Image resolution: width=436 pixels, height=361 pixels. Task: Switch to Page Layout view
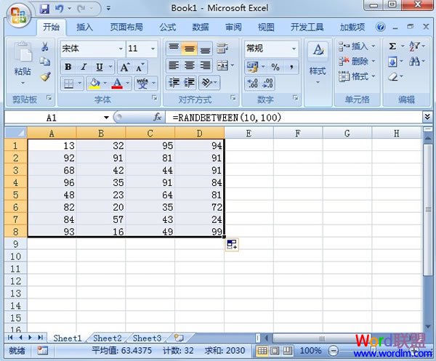coord(275,351)
